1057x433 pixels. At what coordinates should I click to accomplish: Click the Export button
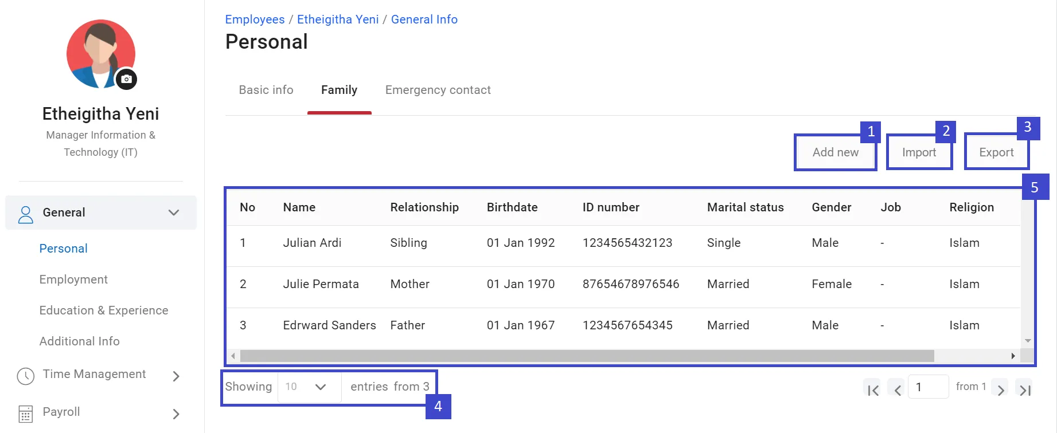pyautogui.click(x=996, y=152)
